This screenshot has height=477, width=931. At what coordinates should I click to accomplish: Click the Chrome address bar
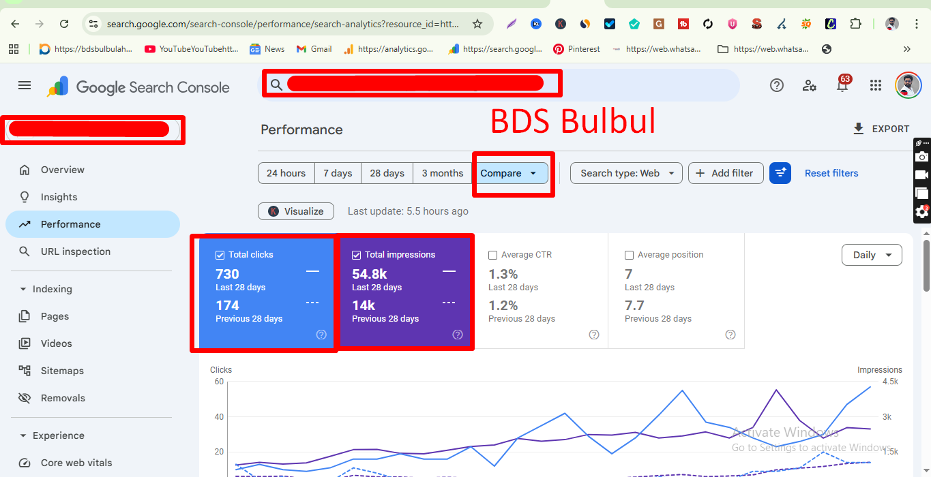pos(283,24)
